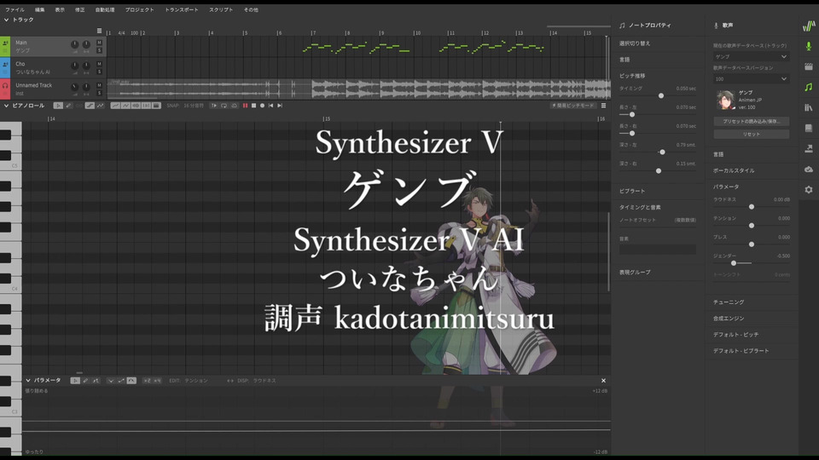The image size is (819, 460).
Task: Open the voice database dropdown showing ゲンブ
Action: coord(751,56)
